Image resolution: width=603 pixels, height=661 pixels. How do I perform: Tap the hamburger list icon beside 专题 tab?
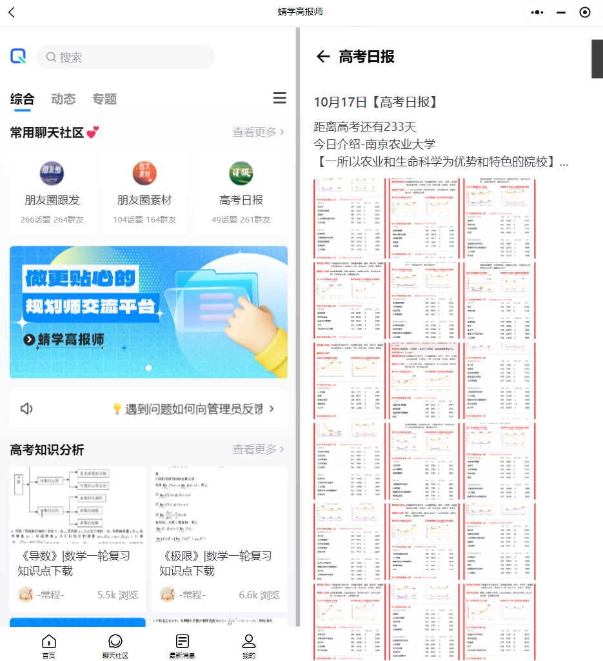279,97
